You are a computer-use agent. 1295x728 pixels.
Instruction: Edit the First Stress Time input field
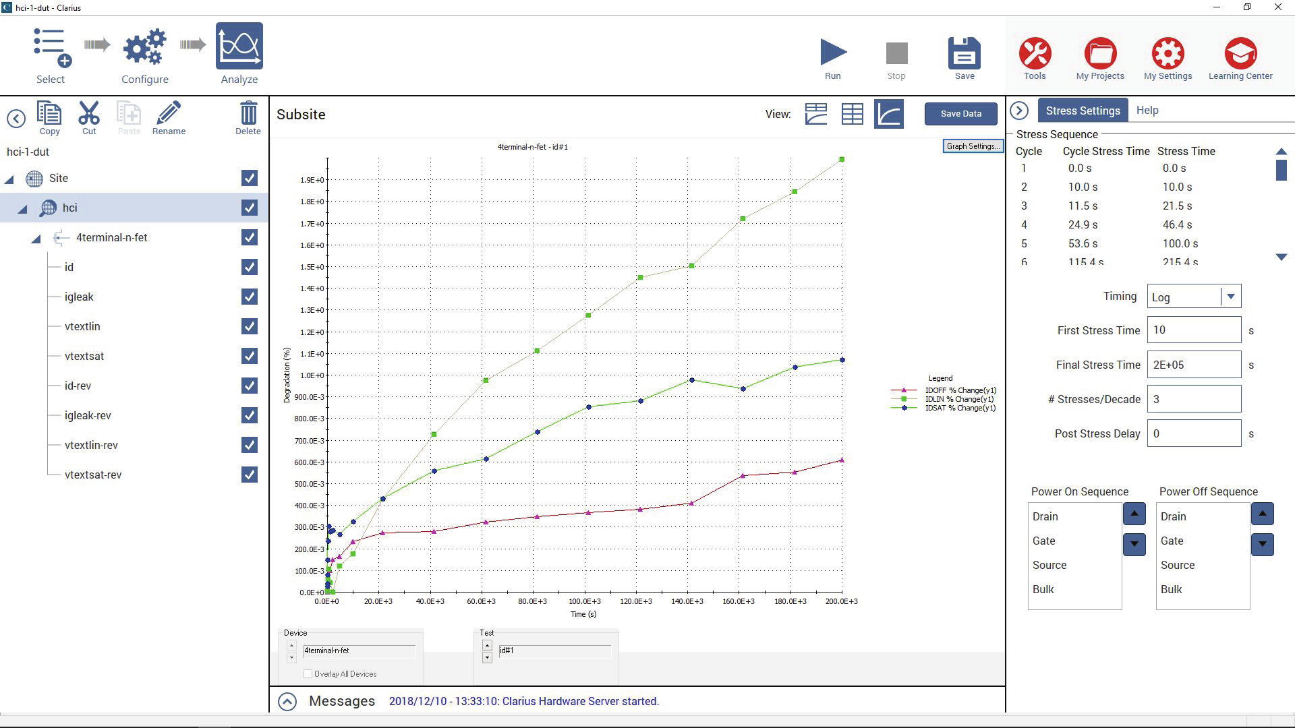click(x=1194, y=330)
